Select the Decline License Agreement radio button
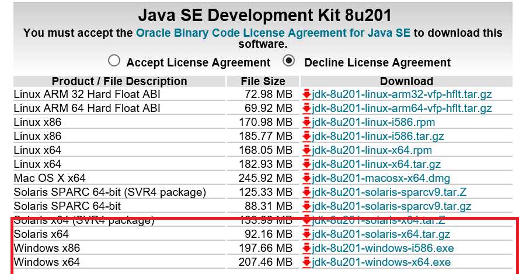 (x=289, y=61)
